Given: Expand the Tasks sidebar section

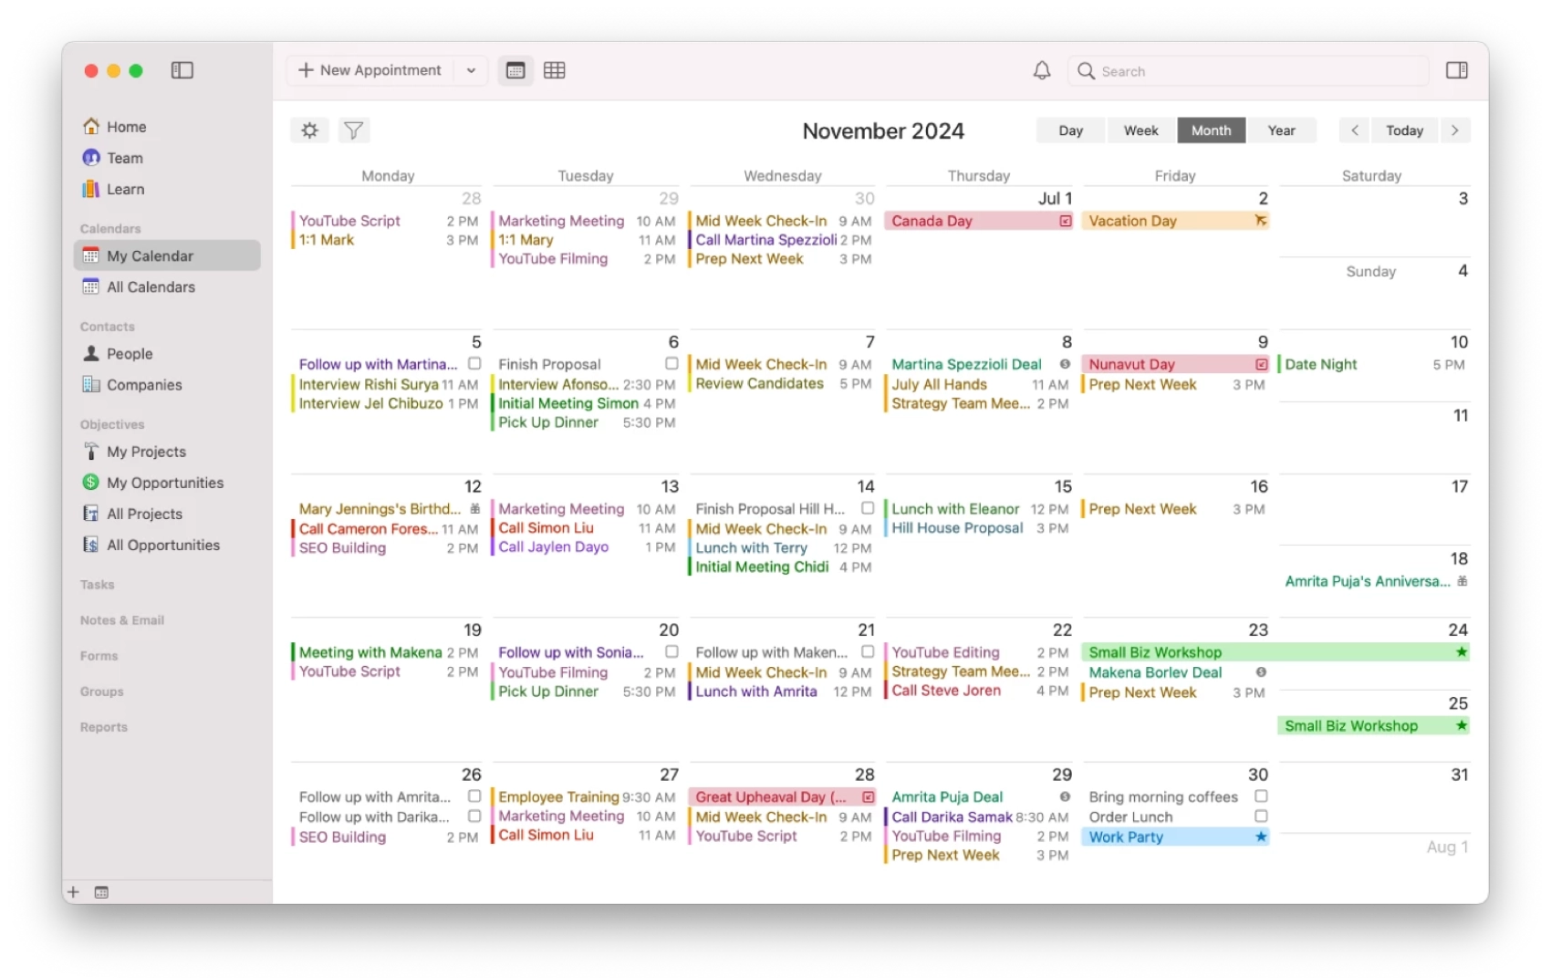Looking at the screenshot, I should 97,585.
